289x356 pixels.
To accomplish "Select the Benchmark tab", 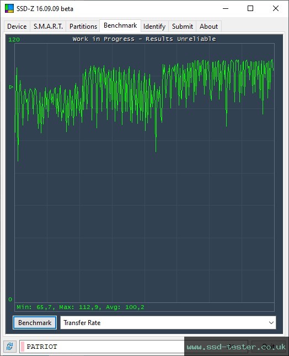I will 120,25.
